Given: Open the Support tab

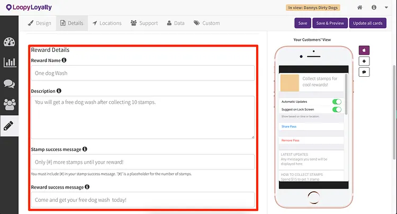Looking at the screenshot, I should [144, 23].
